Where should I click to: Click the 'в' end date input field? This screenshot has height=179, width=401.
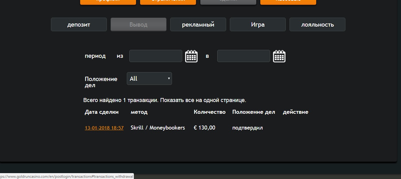[x=244, y=56]
